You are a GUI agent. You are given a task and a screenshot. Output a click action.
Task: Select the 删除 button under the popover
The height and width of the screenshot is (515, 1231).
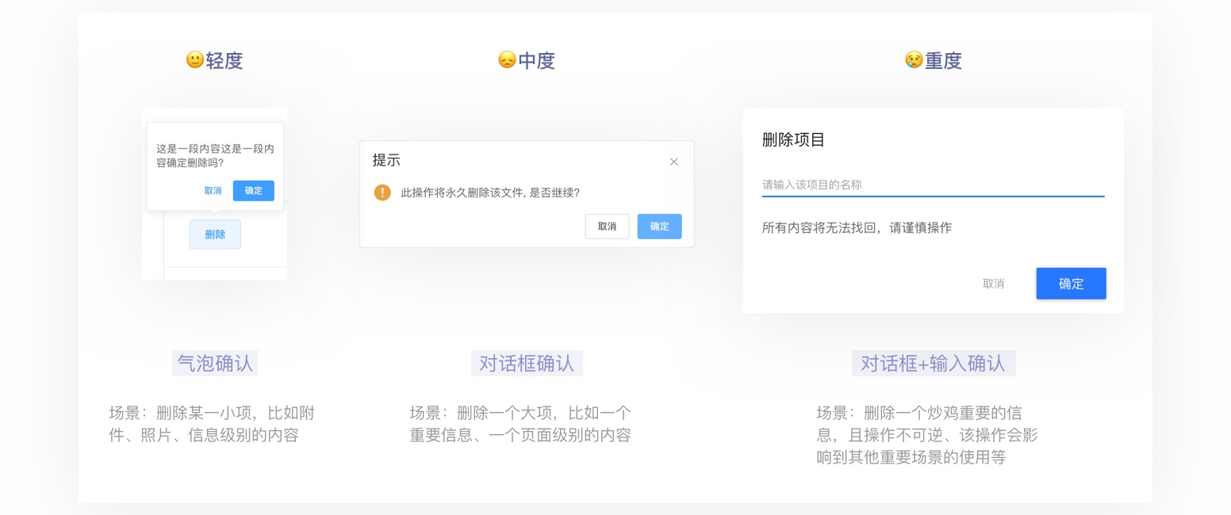pos(215,234)
